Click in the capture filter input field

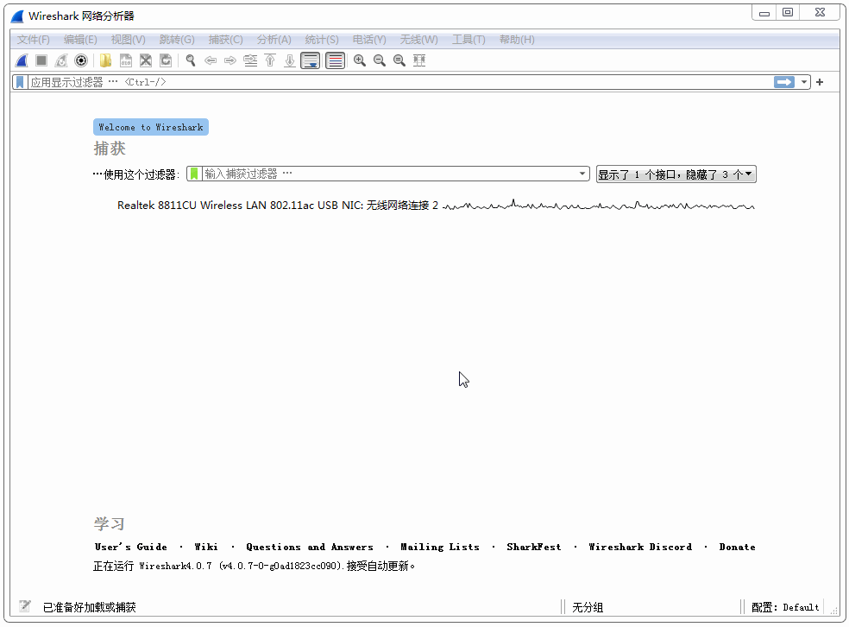coord(389,174)
